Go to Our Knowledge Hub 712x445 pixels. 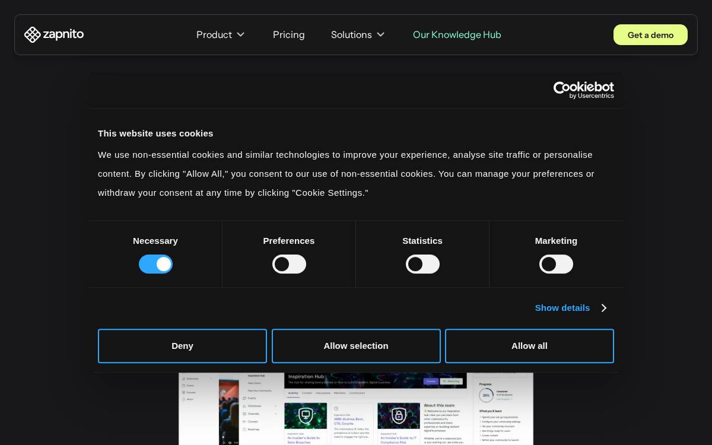457,34
